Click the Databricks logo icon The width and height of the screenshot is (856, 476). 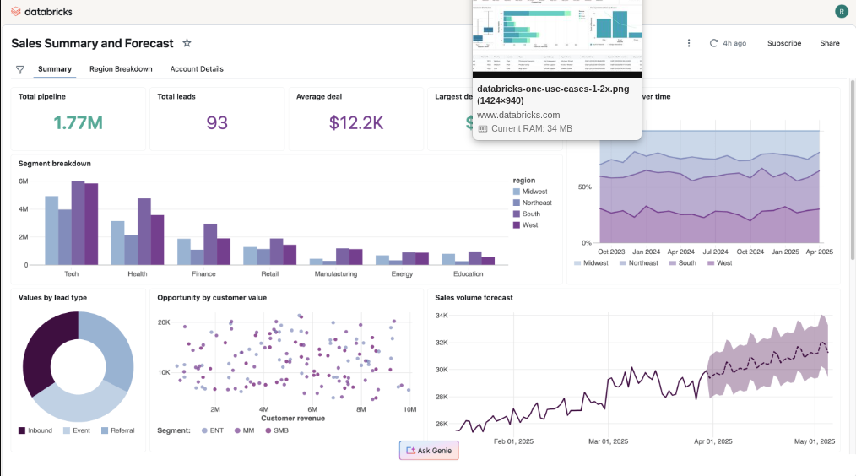(16, 12)
